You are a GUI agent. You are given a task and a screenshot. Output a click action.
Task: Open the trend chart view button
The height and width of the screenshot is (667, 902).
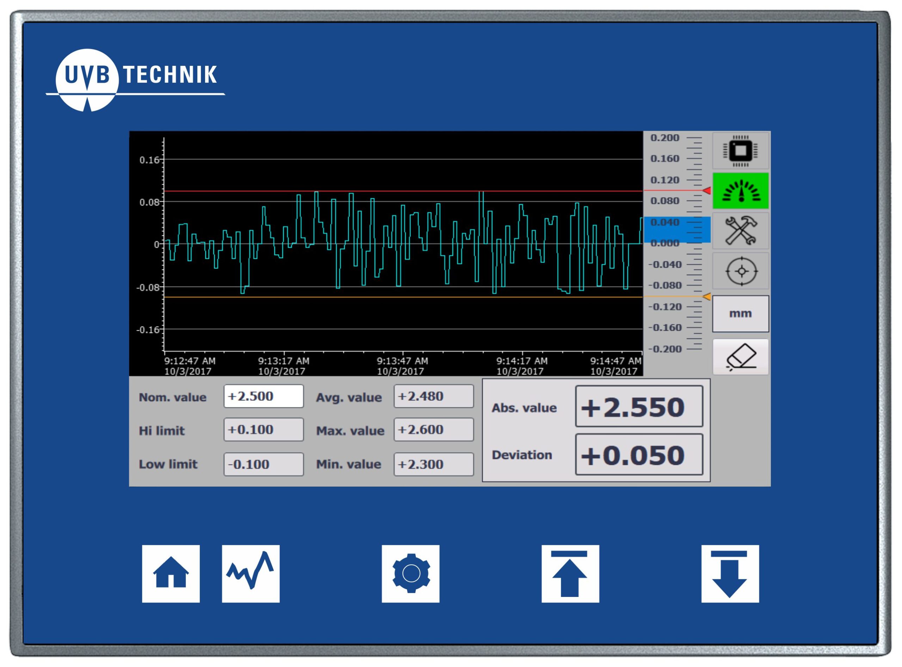(x=251, y=573)
